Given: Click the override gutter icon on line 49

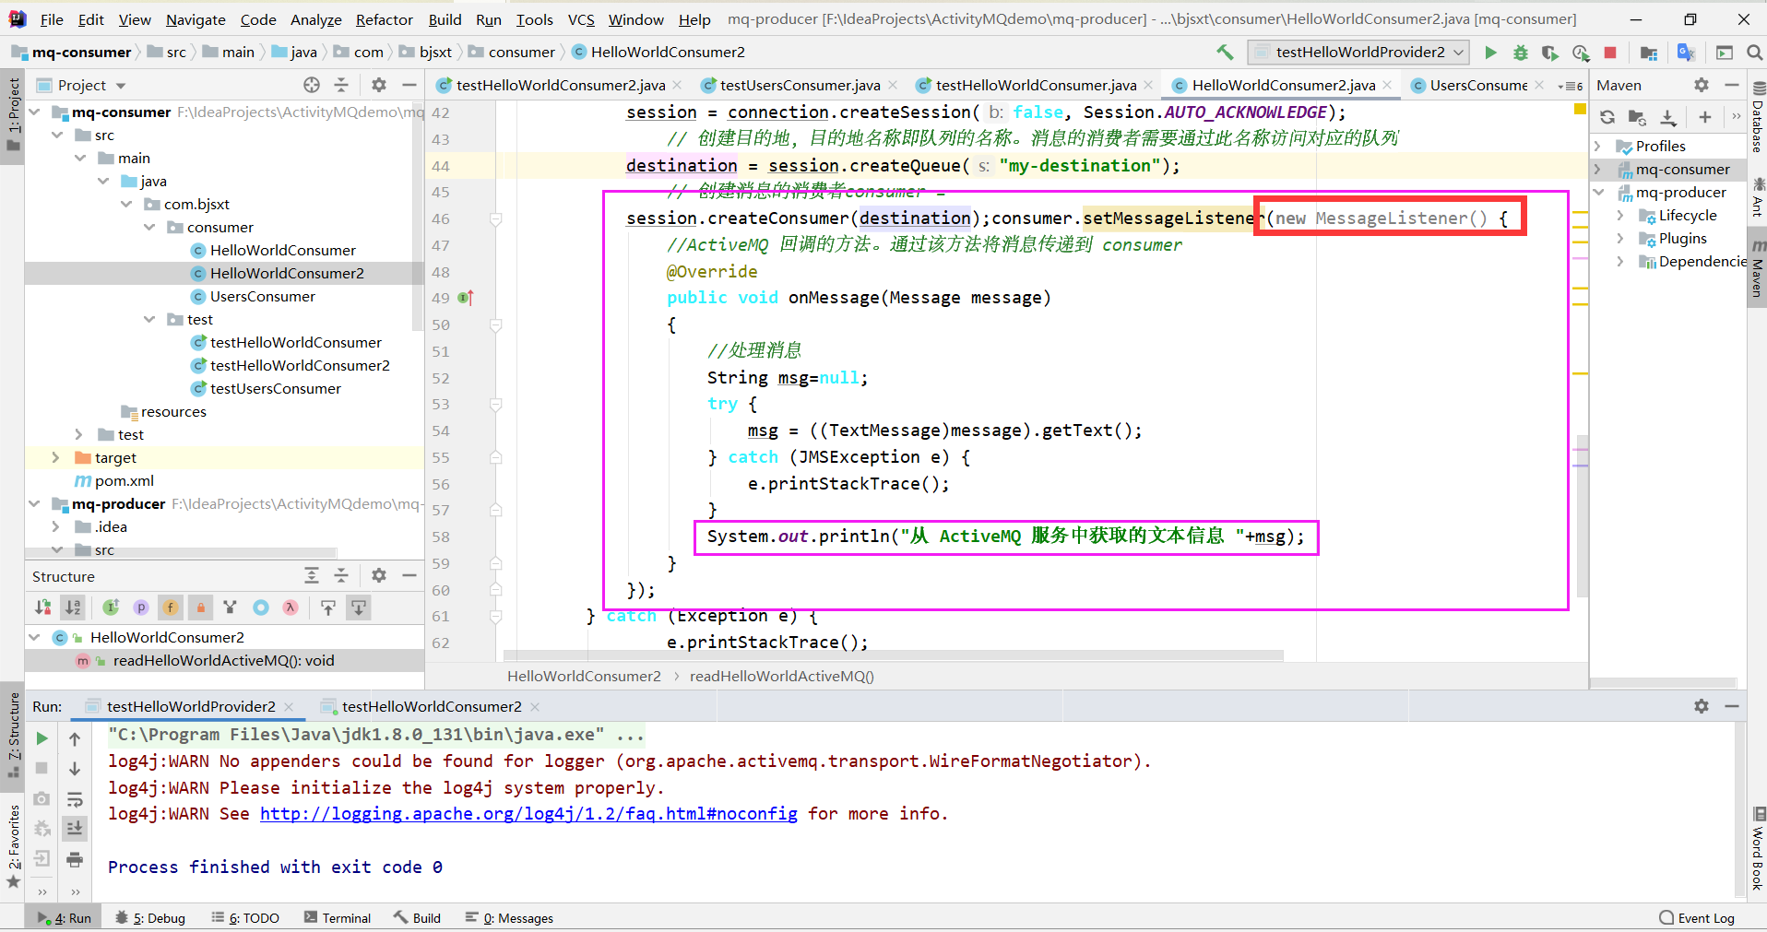Looking at the screenshot, I should [466, 298].
